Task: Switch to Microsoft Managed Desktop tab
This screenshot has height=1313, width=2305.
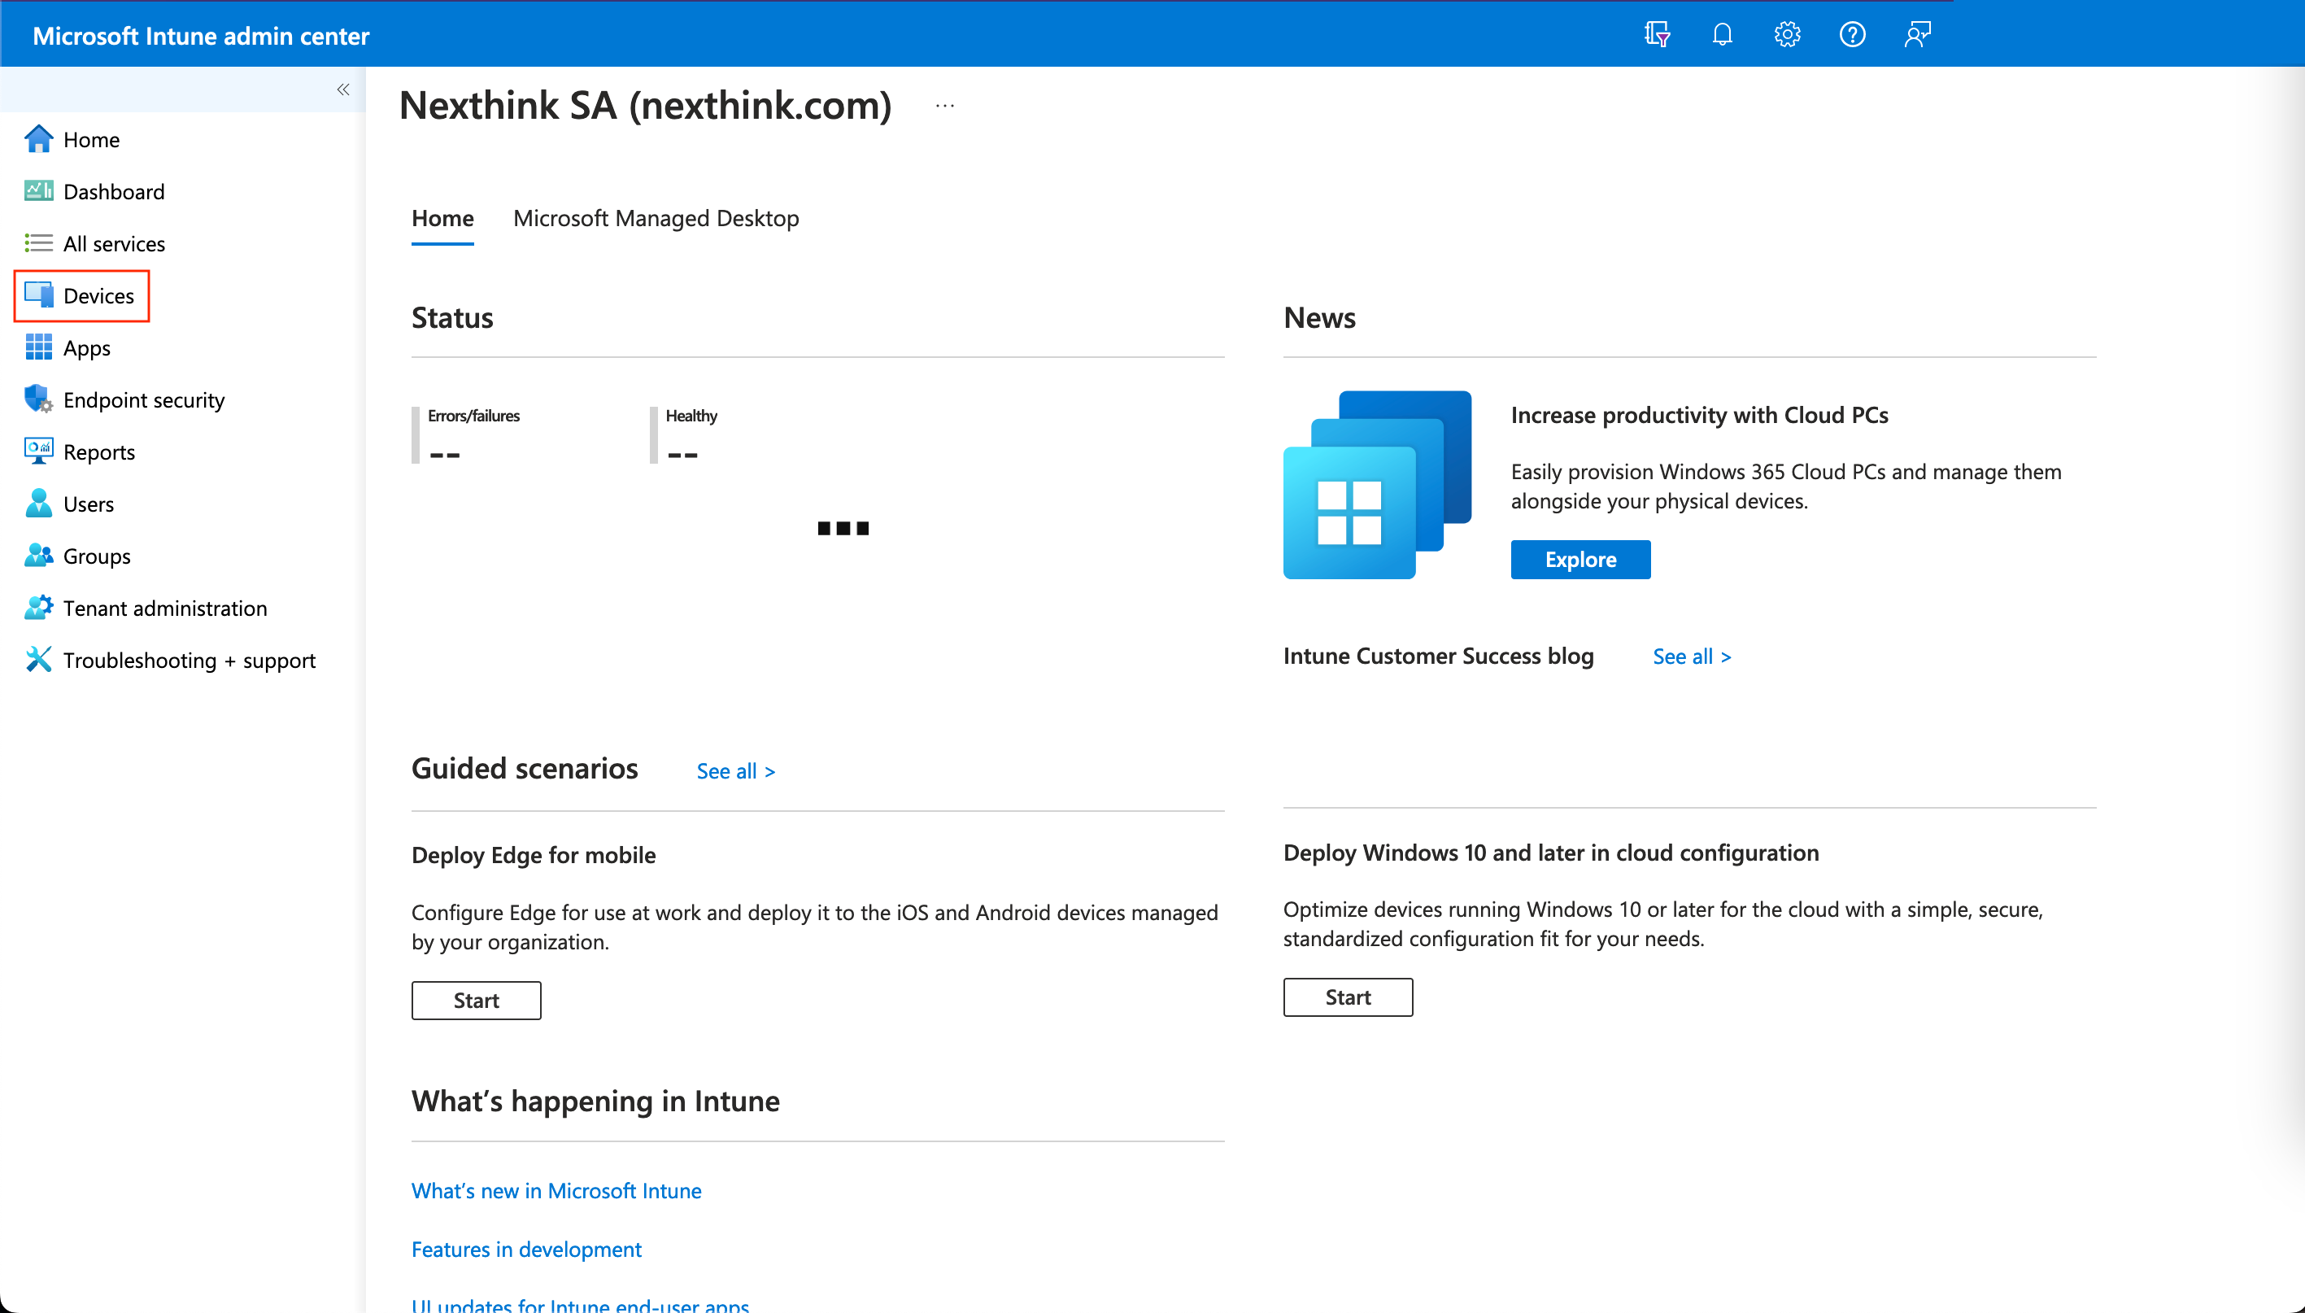Action: tap(656, 218)
